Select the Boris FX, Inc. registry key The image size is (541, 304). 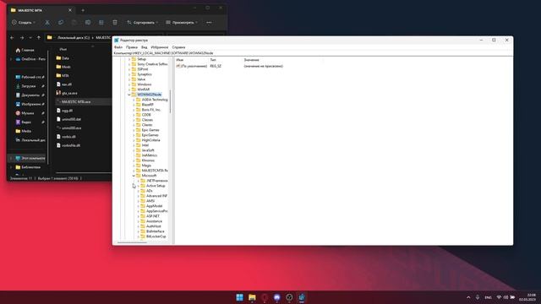(x=151, y=110)
